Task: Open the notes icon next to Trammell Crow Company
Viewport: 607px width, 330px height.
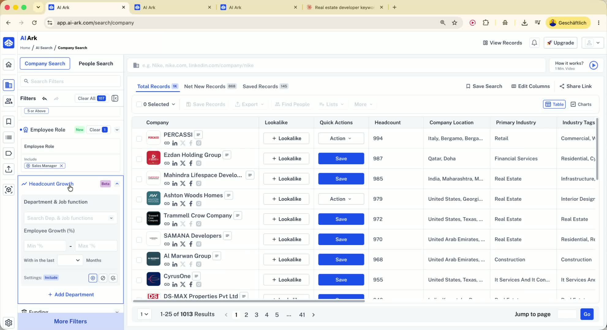Action: click(x=238, y=215)
